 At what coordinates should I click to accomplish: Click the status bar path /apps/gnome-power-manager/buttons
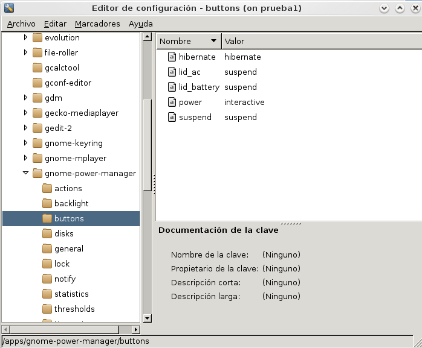(76, 341)
